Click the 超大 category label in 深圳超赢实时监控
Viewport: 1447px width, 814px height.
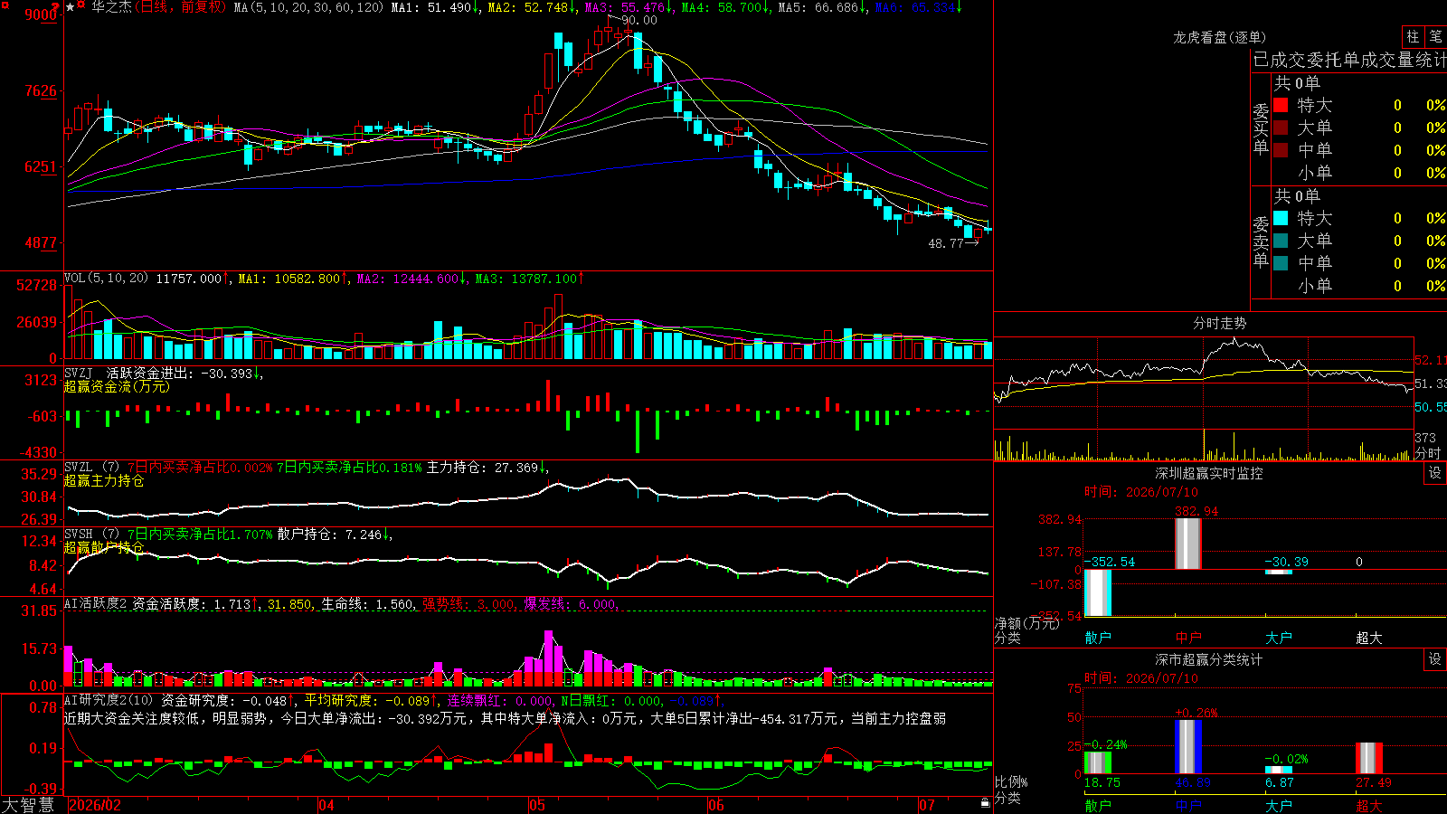[x=1369, y=638]
